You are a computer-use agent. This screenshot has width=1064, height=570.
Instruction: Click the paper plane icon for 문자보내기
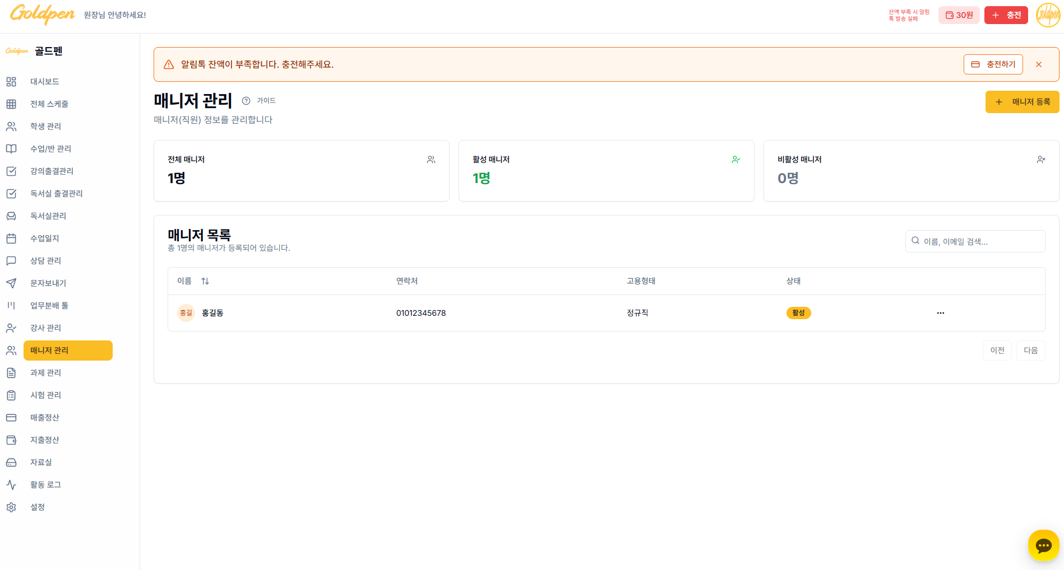[11, 283]
